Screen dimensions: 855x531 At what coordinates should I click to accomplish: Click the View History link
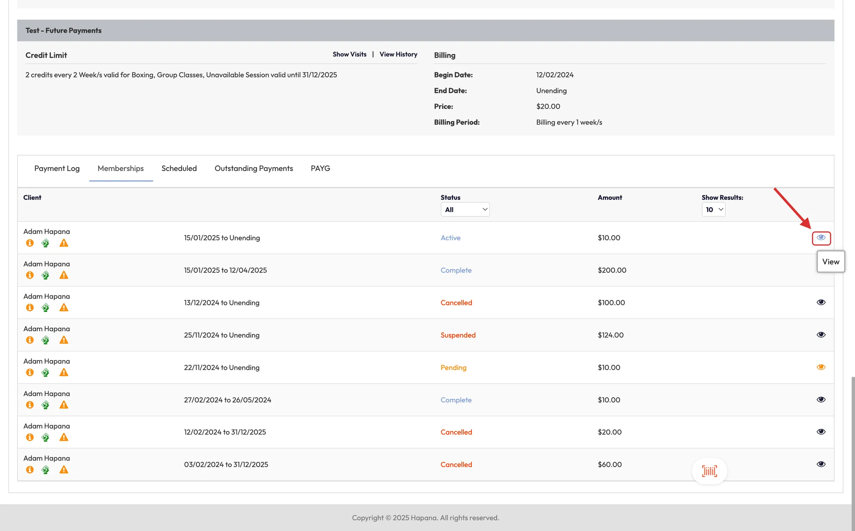[x=398, y=54]
